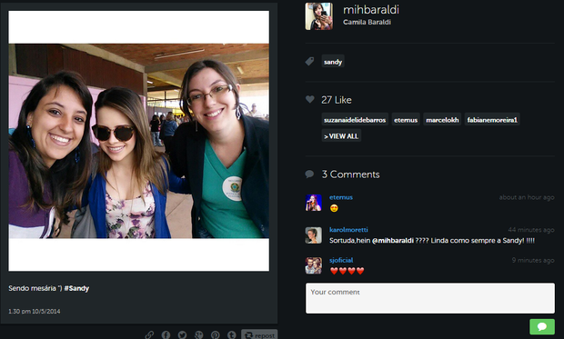
Task: Open fabianemoreira1 liker profile
Action: point(492,120)
